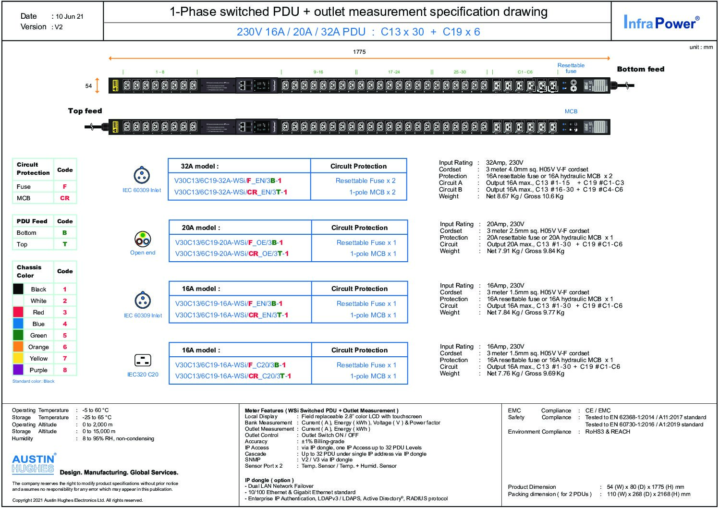Click model V30C13/6C19-16A-WSi/CR_EN/3T-1
Image resolution: width=719 pixels, height=508 pixels.
pos(232,315)
